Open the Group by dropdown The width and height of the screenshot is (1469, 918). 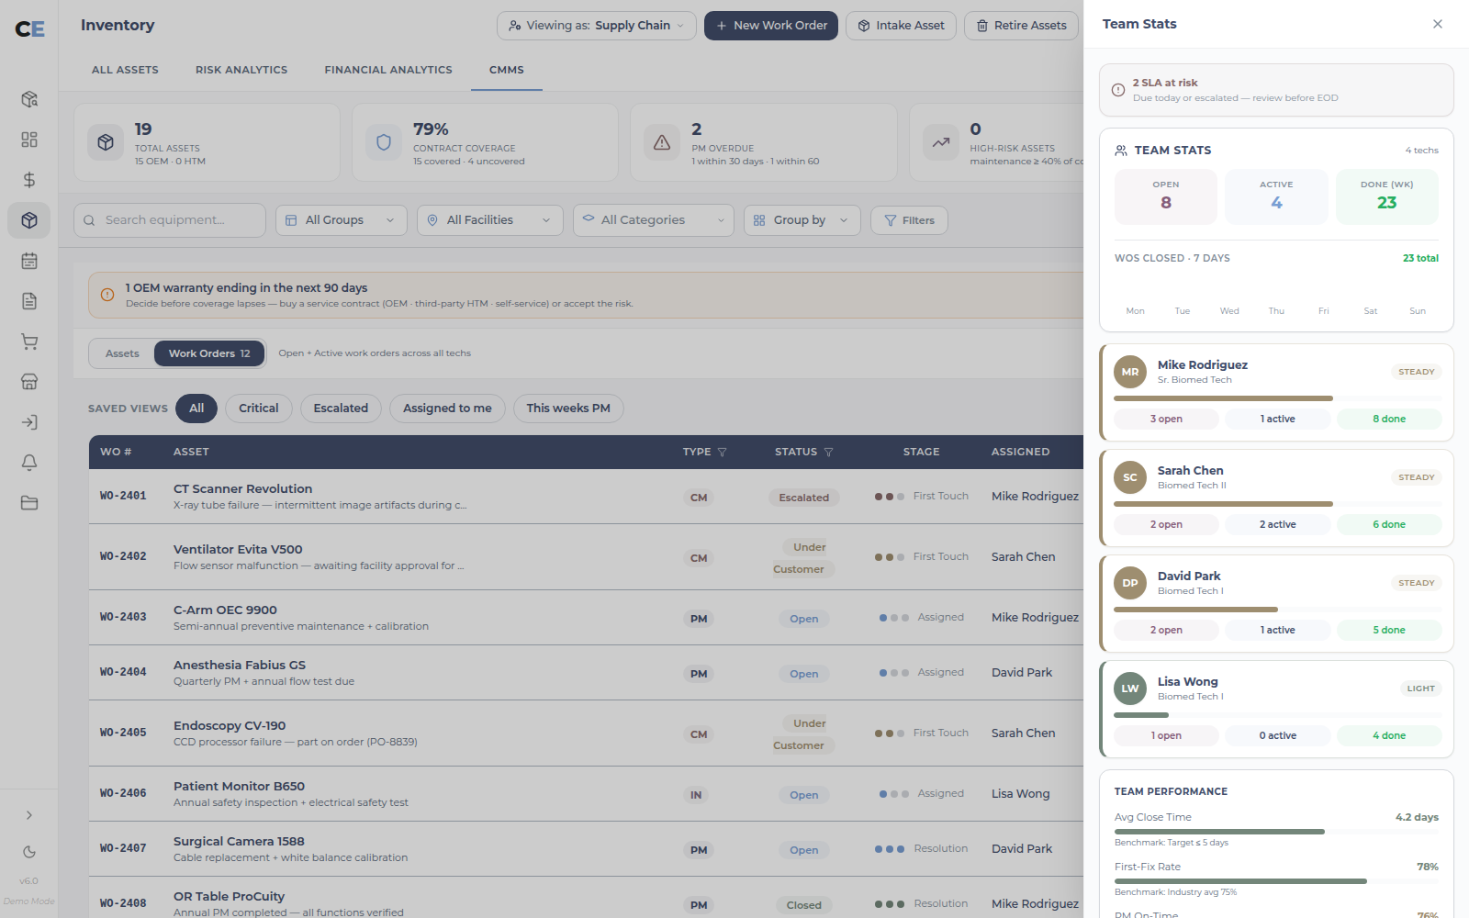pyautogui.click(x=802, y=220)
